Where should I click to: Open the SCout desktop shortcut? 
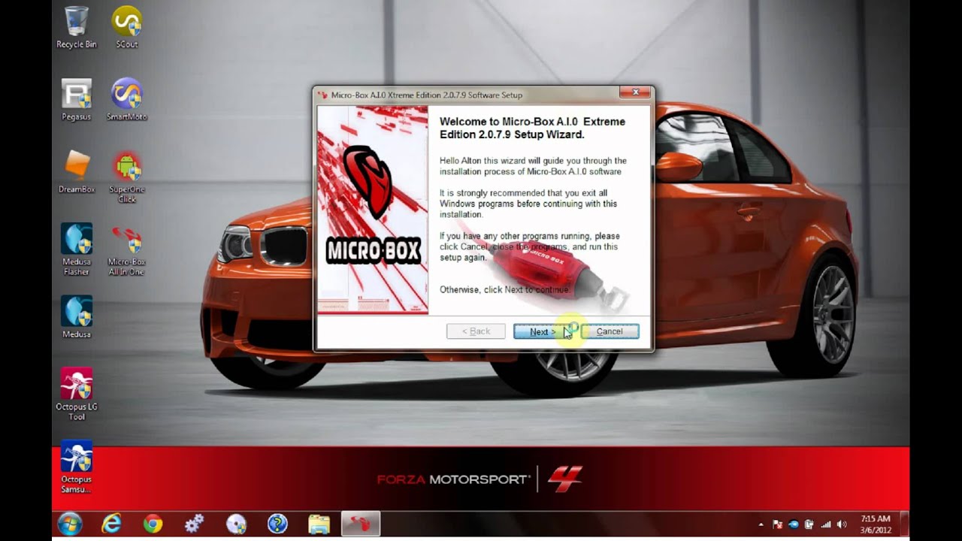tap(127, 27)
